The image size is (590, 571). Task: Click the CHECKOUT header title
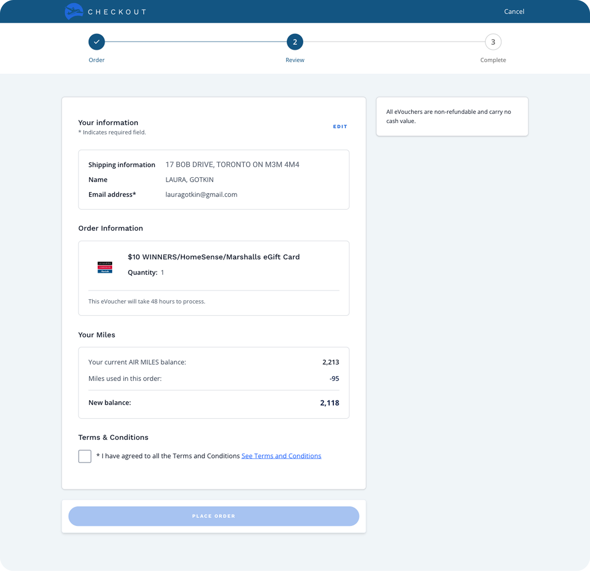[117, 12]
